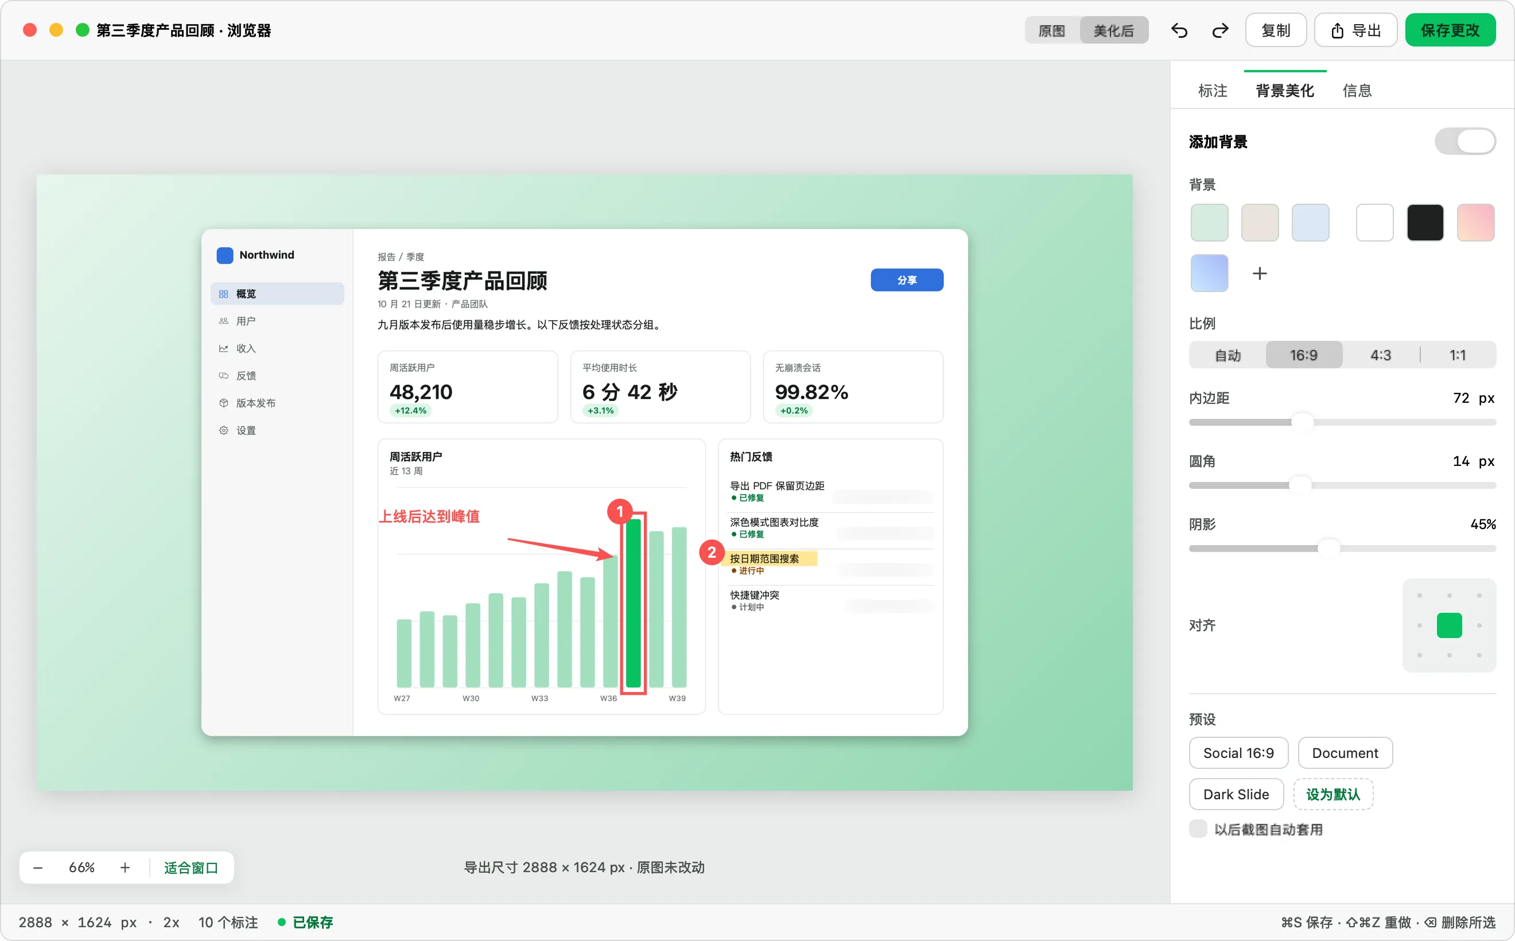
Task: Click the 66% zoom level value
Action: click(x=81, y=868)
